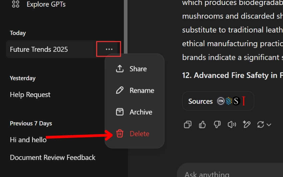This screenshot has height=177, width=283.
Task: Expand the model switch chevron
Action: coord(269,125)
